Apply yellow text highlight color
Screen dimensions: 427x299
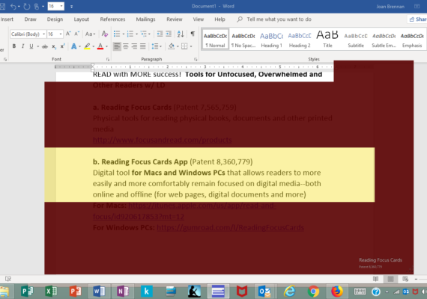[x=87, y=46]
